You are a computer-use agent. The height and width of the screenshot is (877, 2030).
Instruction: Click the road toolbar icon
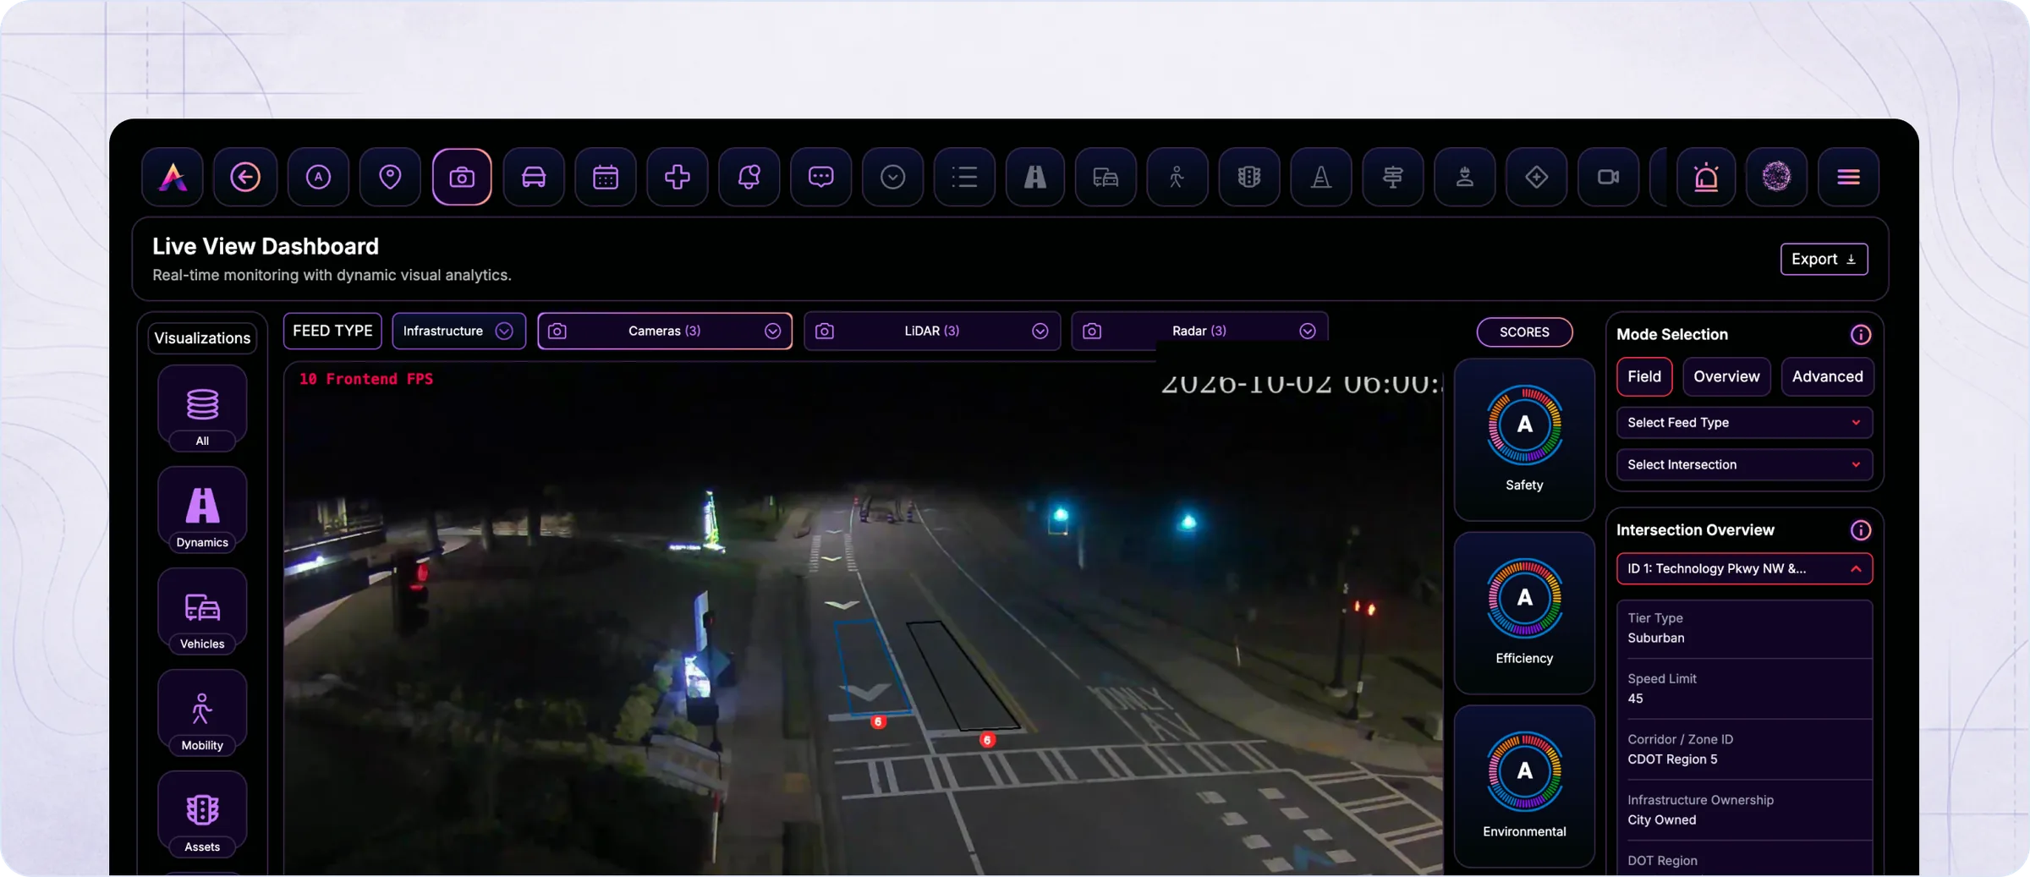pyautogui.click(x=1035, y=177)
